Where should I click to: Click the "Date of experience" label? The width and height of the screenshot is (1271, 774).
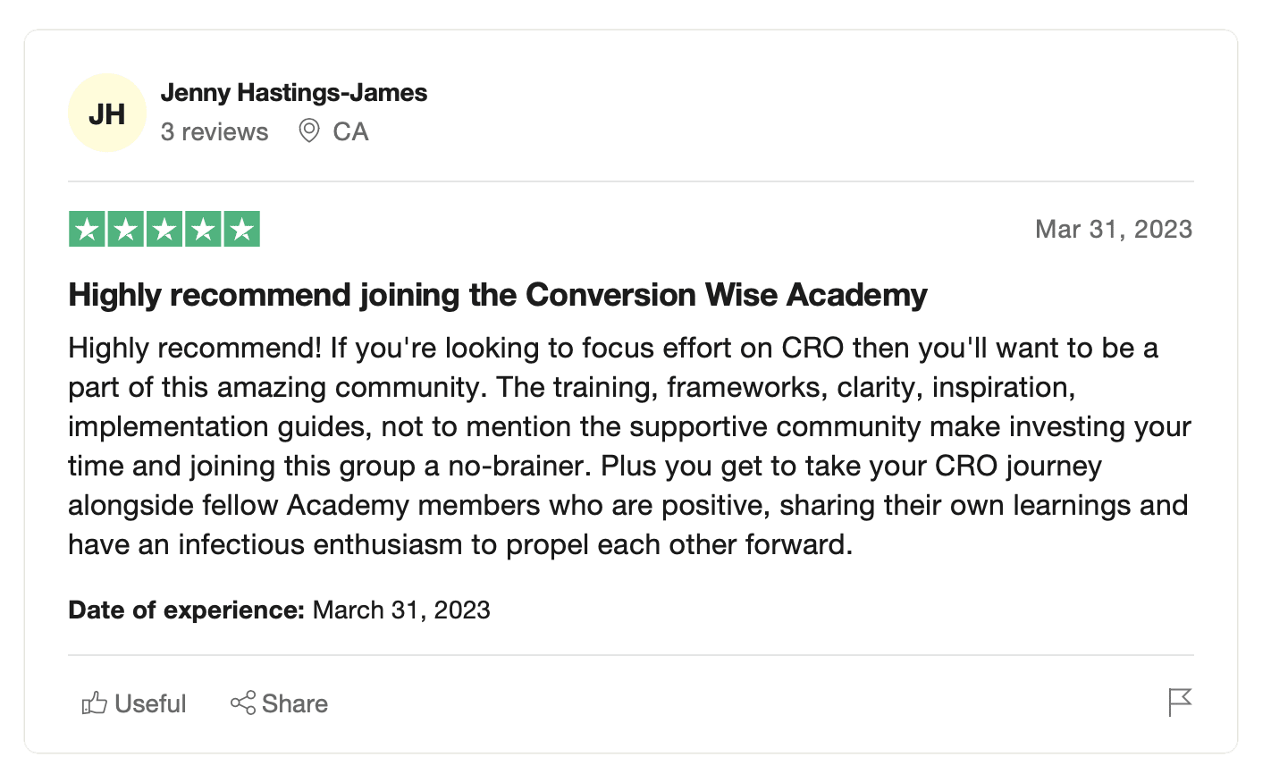pyautogui.click(x=186, y=610)
